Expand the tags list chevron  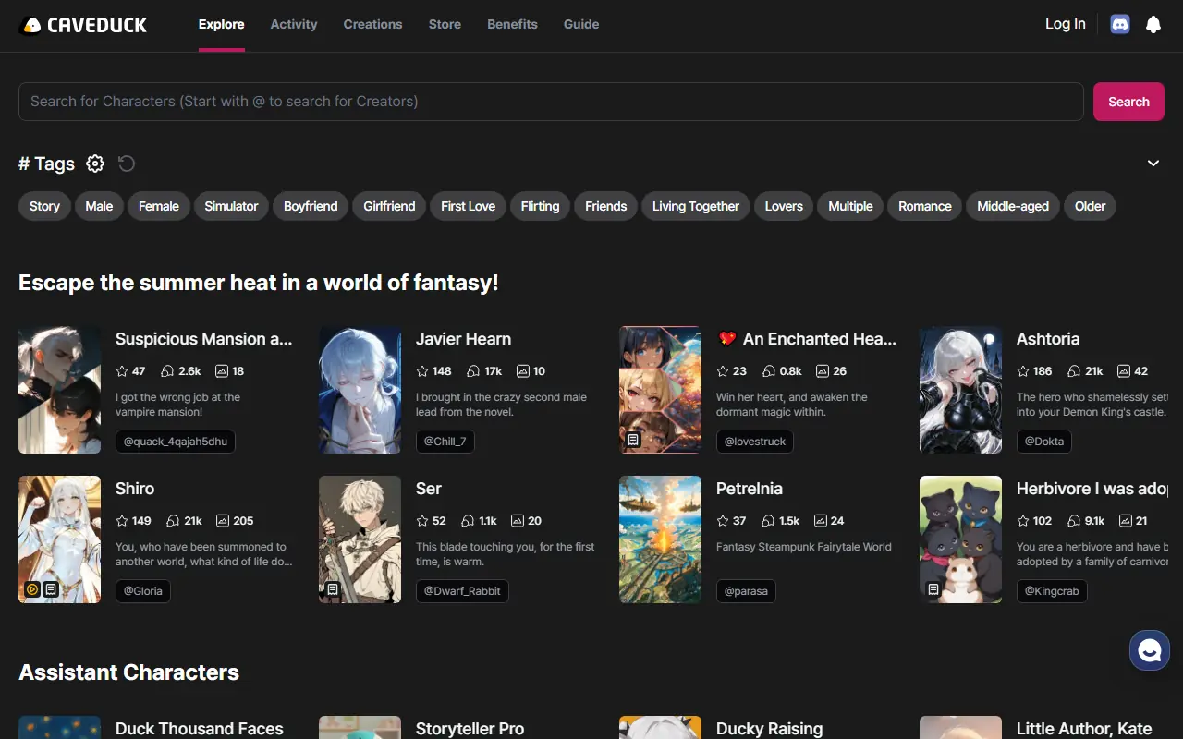pyautogui.click(x=1153, y=164)
